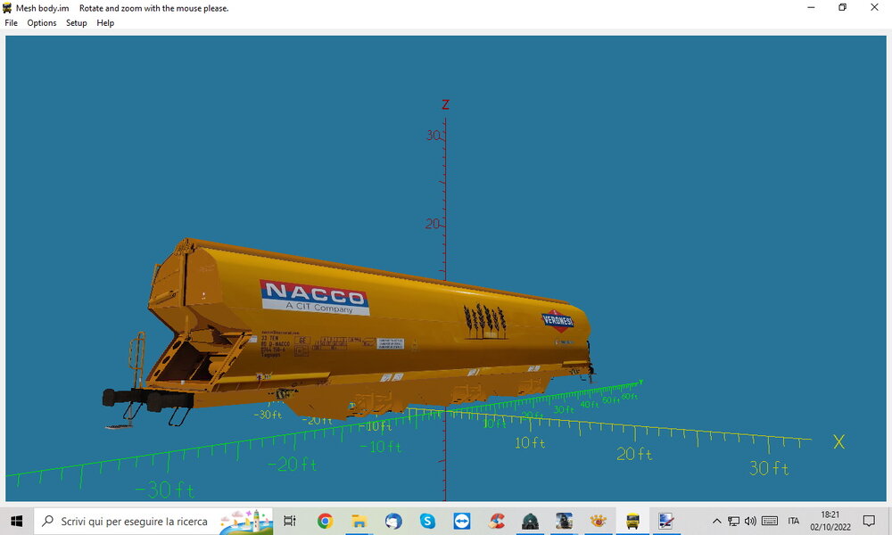892x535 pixels.
Task: Restore down the Mesh body.im window
Action: tap(843, 7)
